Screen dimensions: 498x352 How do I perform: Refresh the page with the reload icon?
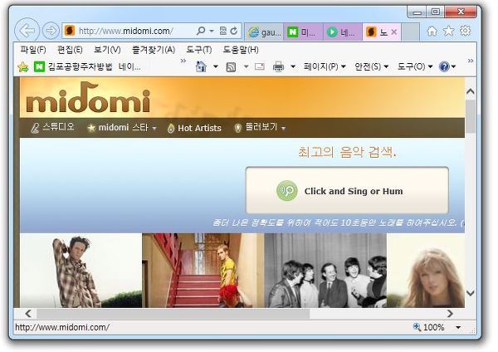point(234,31)
